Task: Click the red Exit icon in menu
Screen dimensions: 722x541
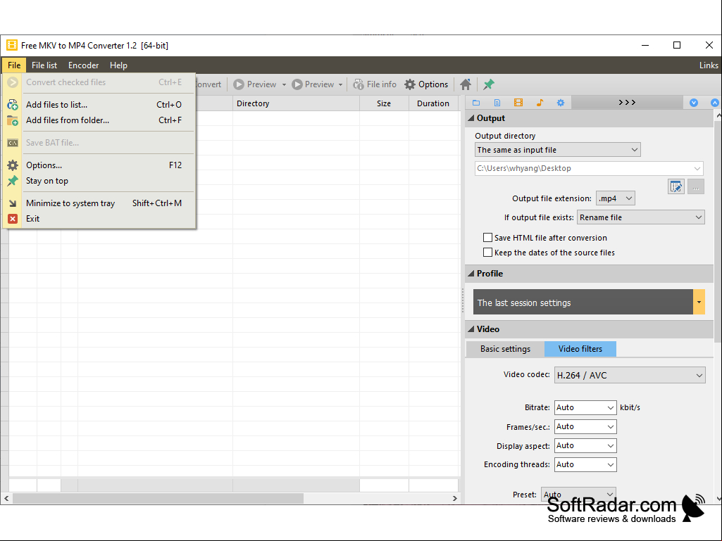Action: click(13, 219)
